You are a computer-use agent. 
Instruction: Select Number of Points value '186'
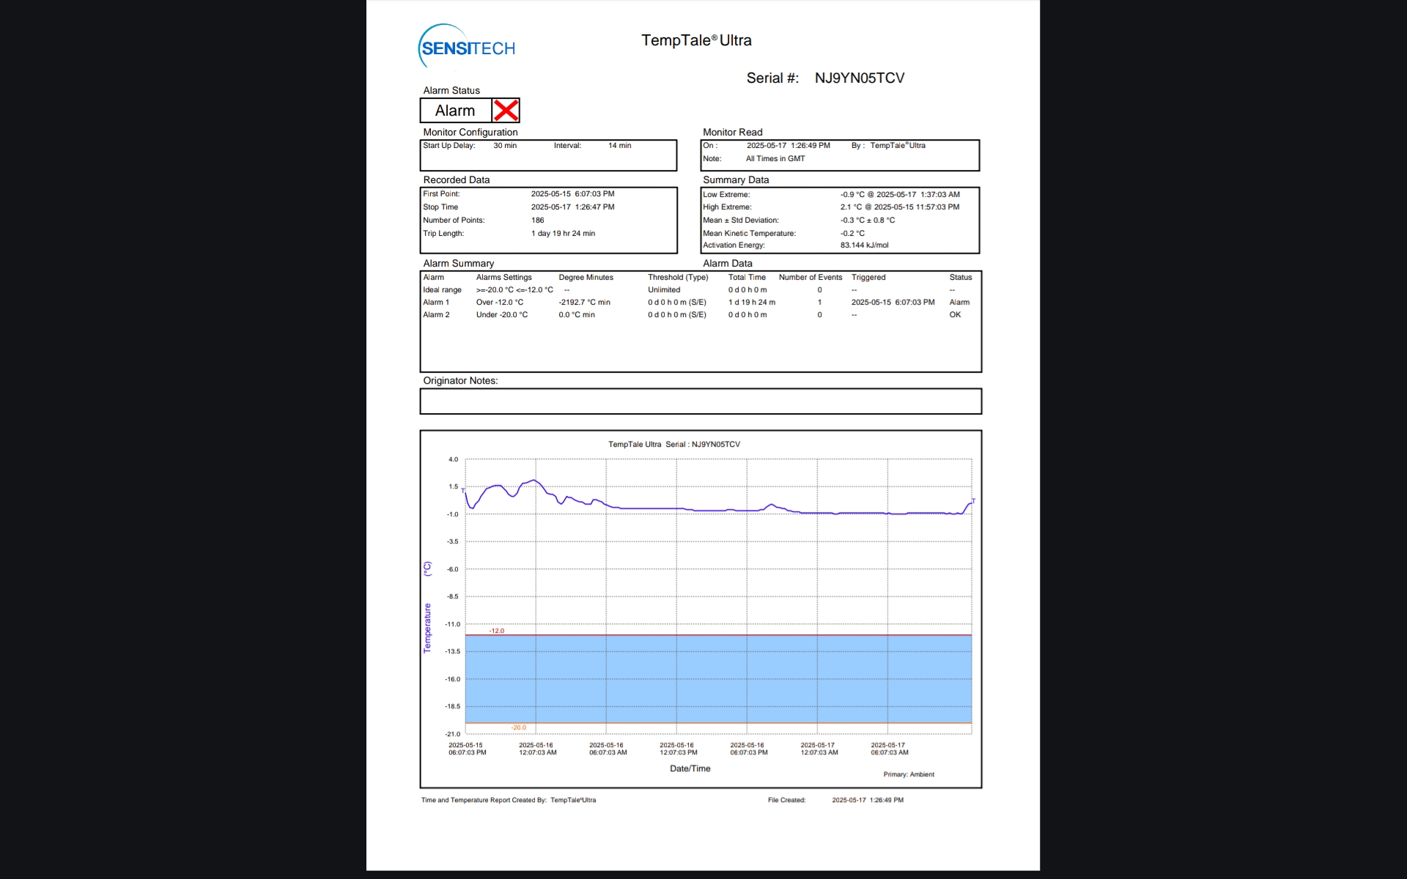[x=538, y=220]
